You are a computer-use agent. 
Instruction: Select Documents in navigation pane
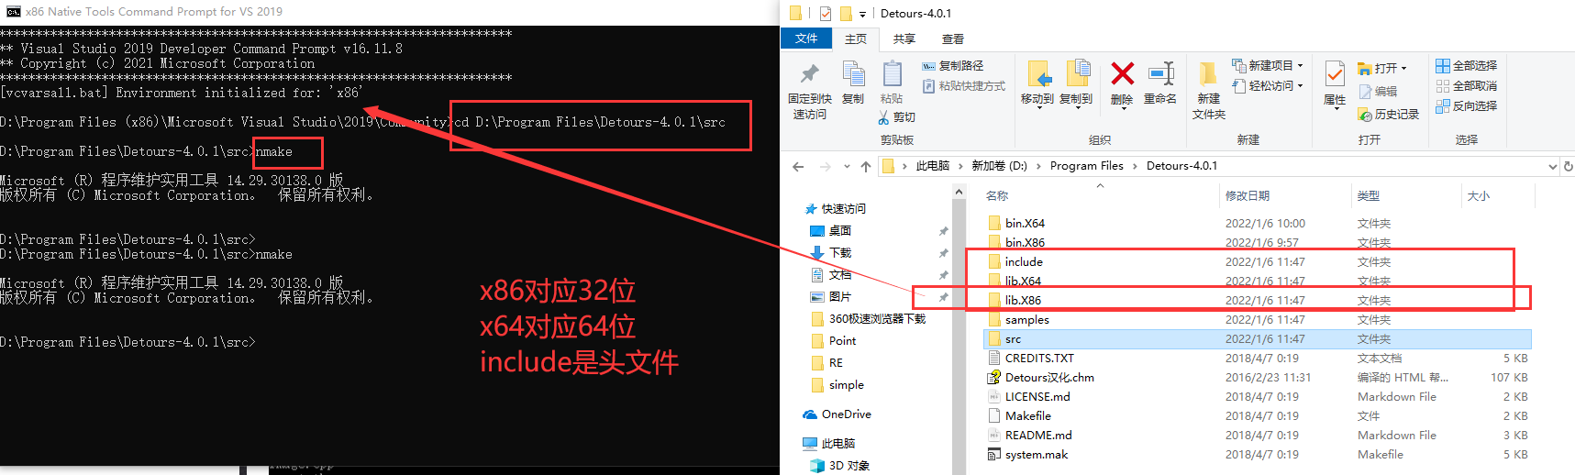(x=830, y=275)
